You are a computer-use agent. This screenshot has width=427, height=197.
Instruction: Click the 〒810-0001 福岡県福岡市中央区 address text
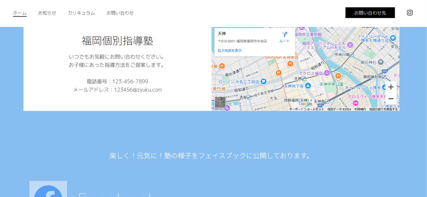[242, 41]
